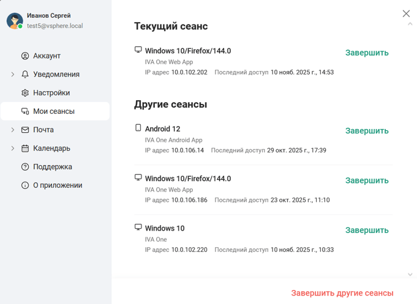The height and width of the screenshot is (304, 417).
Task: Click the Почта envelope icon
Action: click(x=25, y=130)
